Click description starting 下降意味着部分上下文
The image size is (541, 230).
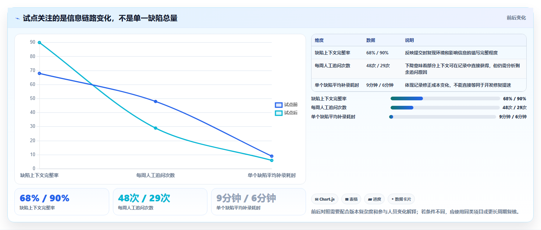pos(463,69)
